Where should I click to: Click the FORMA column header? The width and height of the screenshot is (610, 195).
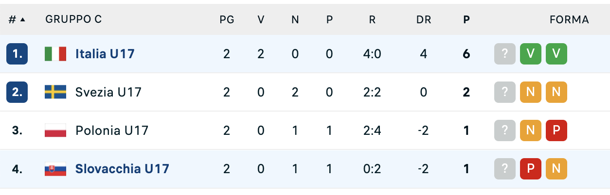pos(569,20)
